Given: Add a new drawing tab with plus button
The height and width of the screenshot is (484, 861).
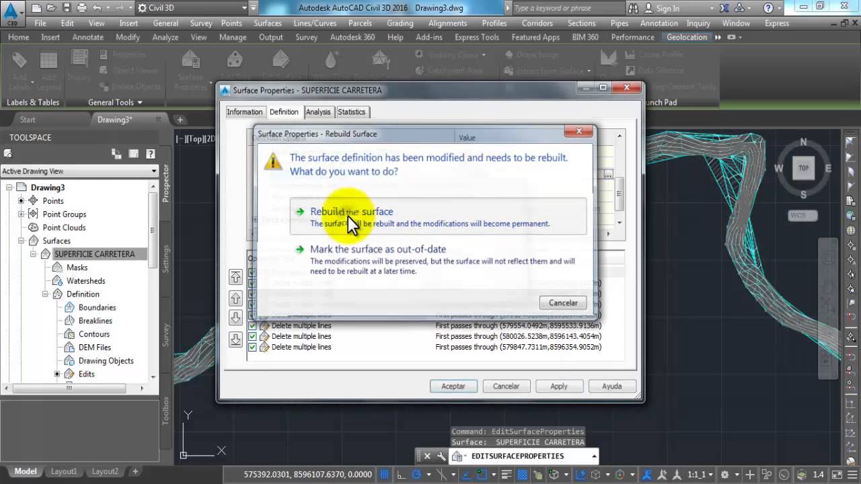Looking at the screenshot, I should [x=180, y=120].
